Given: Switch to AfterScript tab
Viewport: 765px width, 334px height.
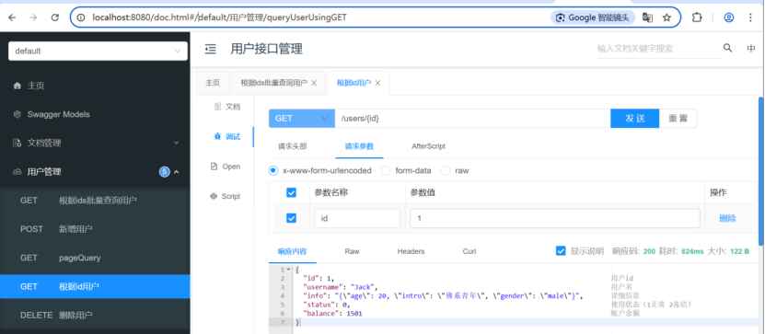Looking at the screenshot, I should coord(428,146).
